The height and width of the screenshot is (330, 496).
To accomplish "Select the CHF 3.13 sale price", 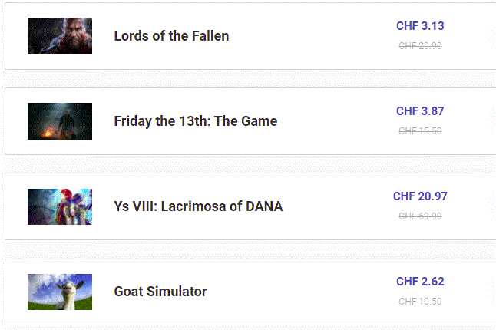I will click(x=420, y=26).
